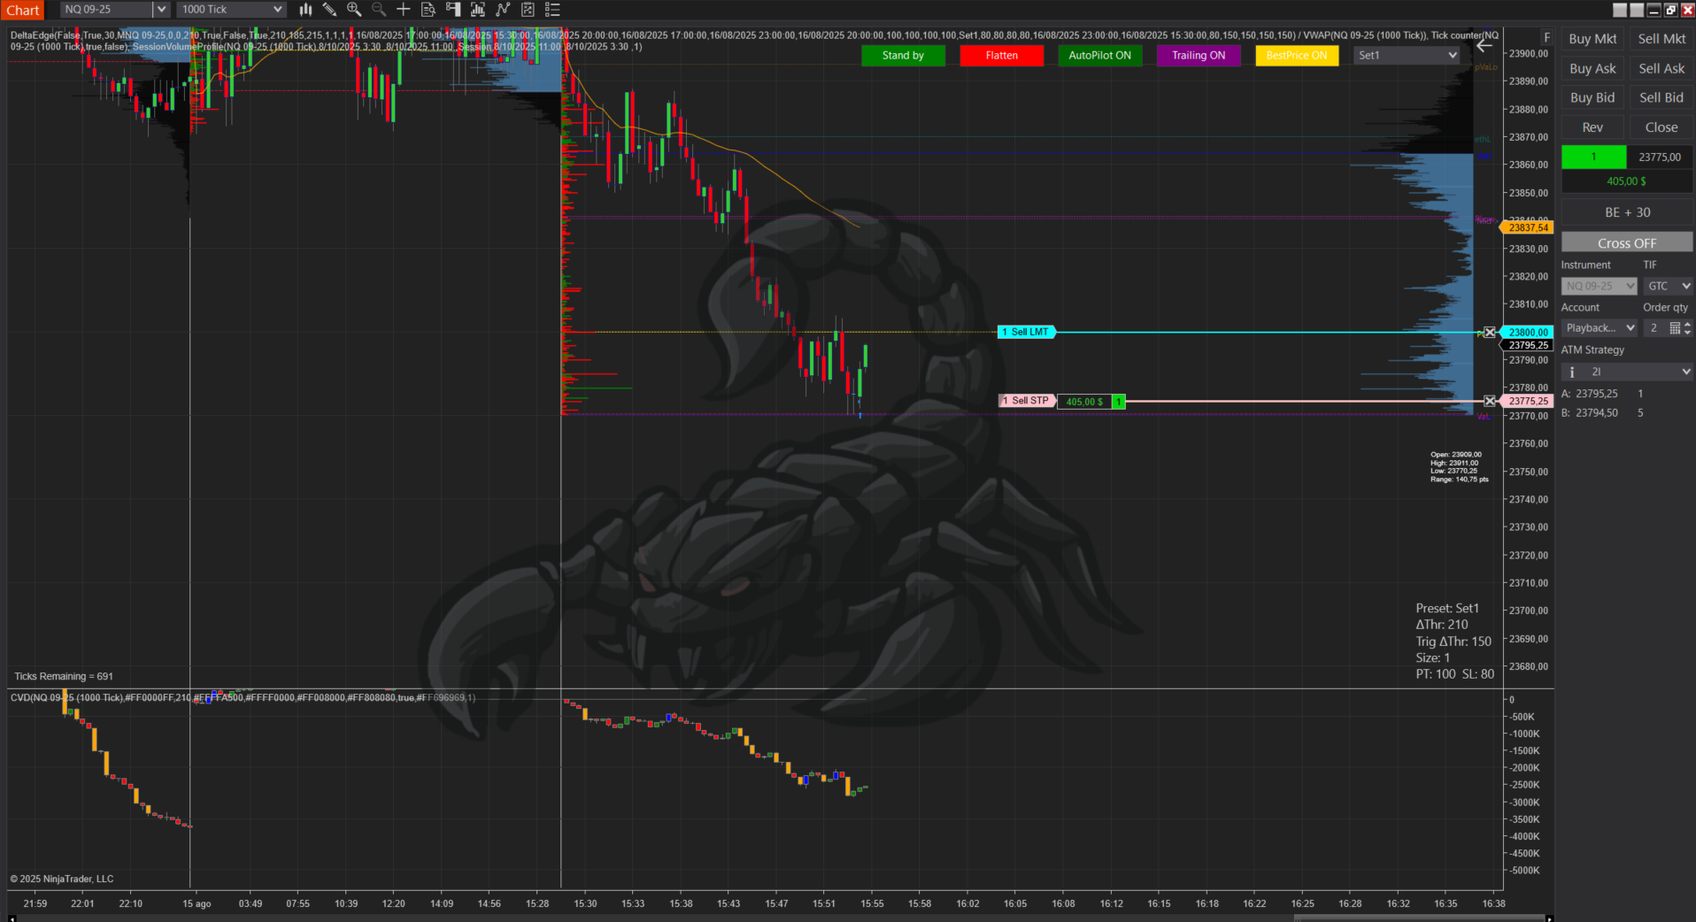Cancel Sell LMT order via X marker
Viewport: 1696px width, 922px height.
1490,333
